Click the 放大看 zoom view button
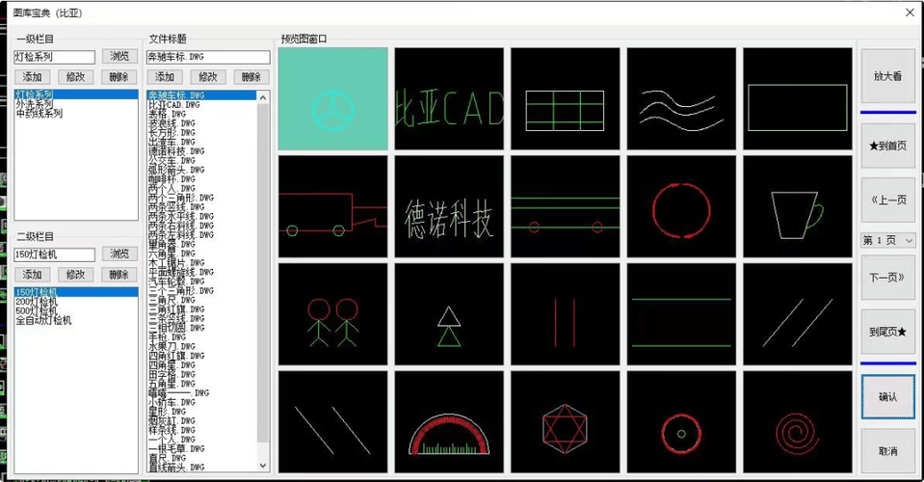 tap(888, 76)
